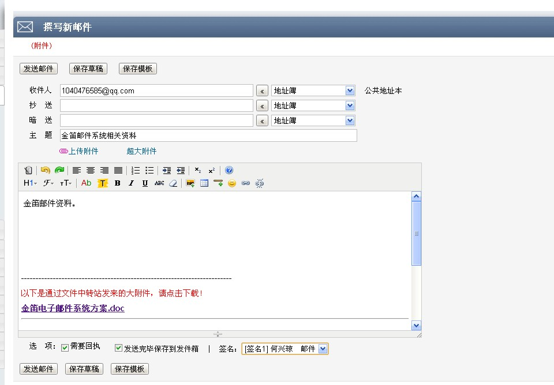
Task: Insert a horizontal rule
Action: (218, 183)
